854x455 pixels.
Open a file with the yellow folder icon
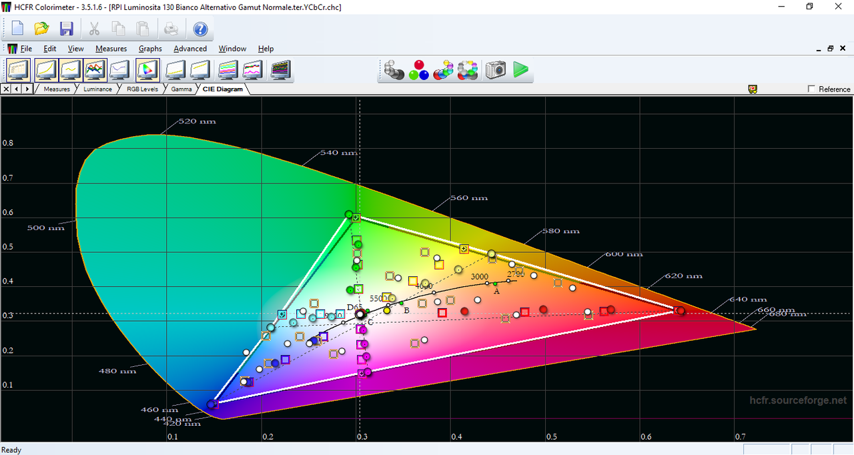click(x=42, y=29)
